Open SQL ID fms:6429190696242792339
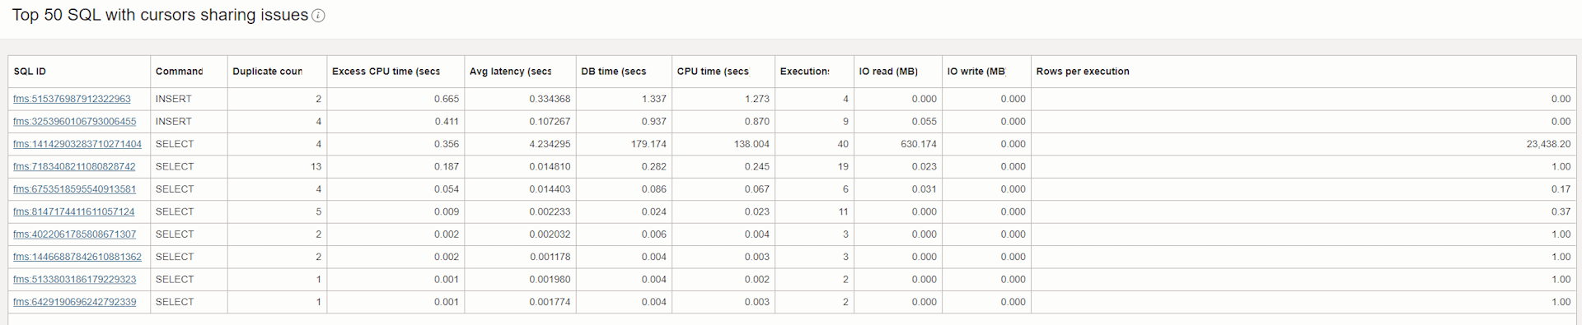Viewport: 1582px width, 325px height. click(x=74, y=302)
